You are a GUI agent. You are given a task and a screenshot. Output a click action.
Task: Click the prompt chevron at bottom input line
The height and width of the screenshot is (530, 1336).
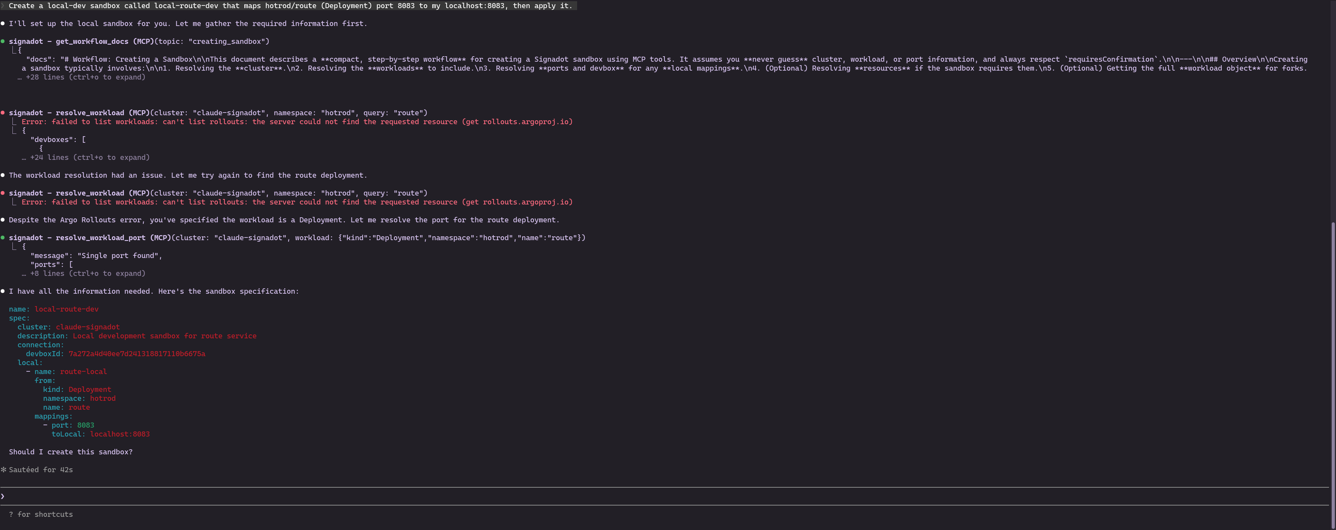click(3, 496)
